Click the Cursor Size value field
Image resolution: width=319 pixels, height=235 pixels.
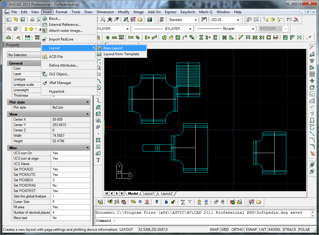click(70, 202)
